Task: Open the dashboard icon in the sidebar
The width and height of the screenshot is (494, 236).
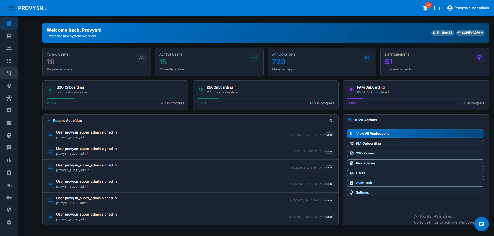Action: coord(9,24)
